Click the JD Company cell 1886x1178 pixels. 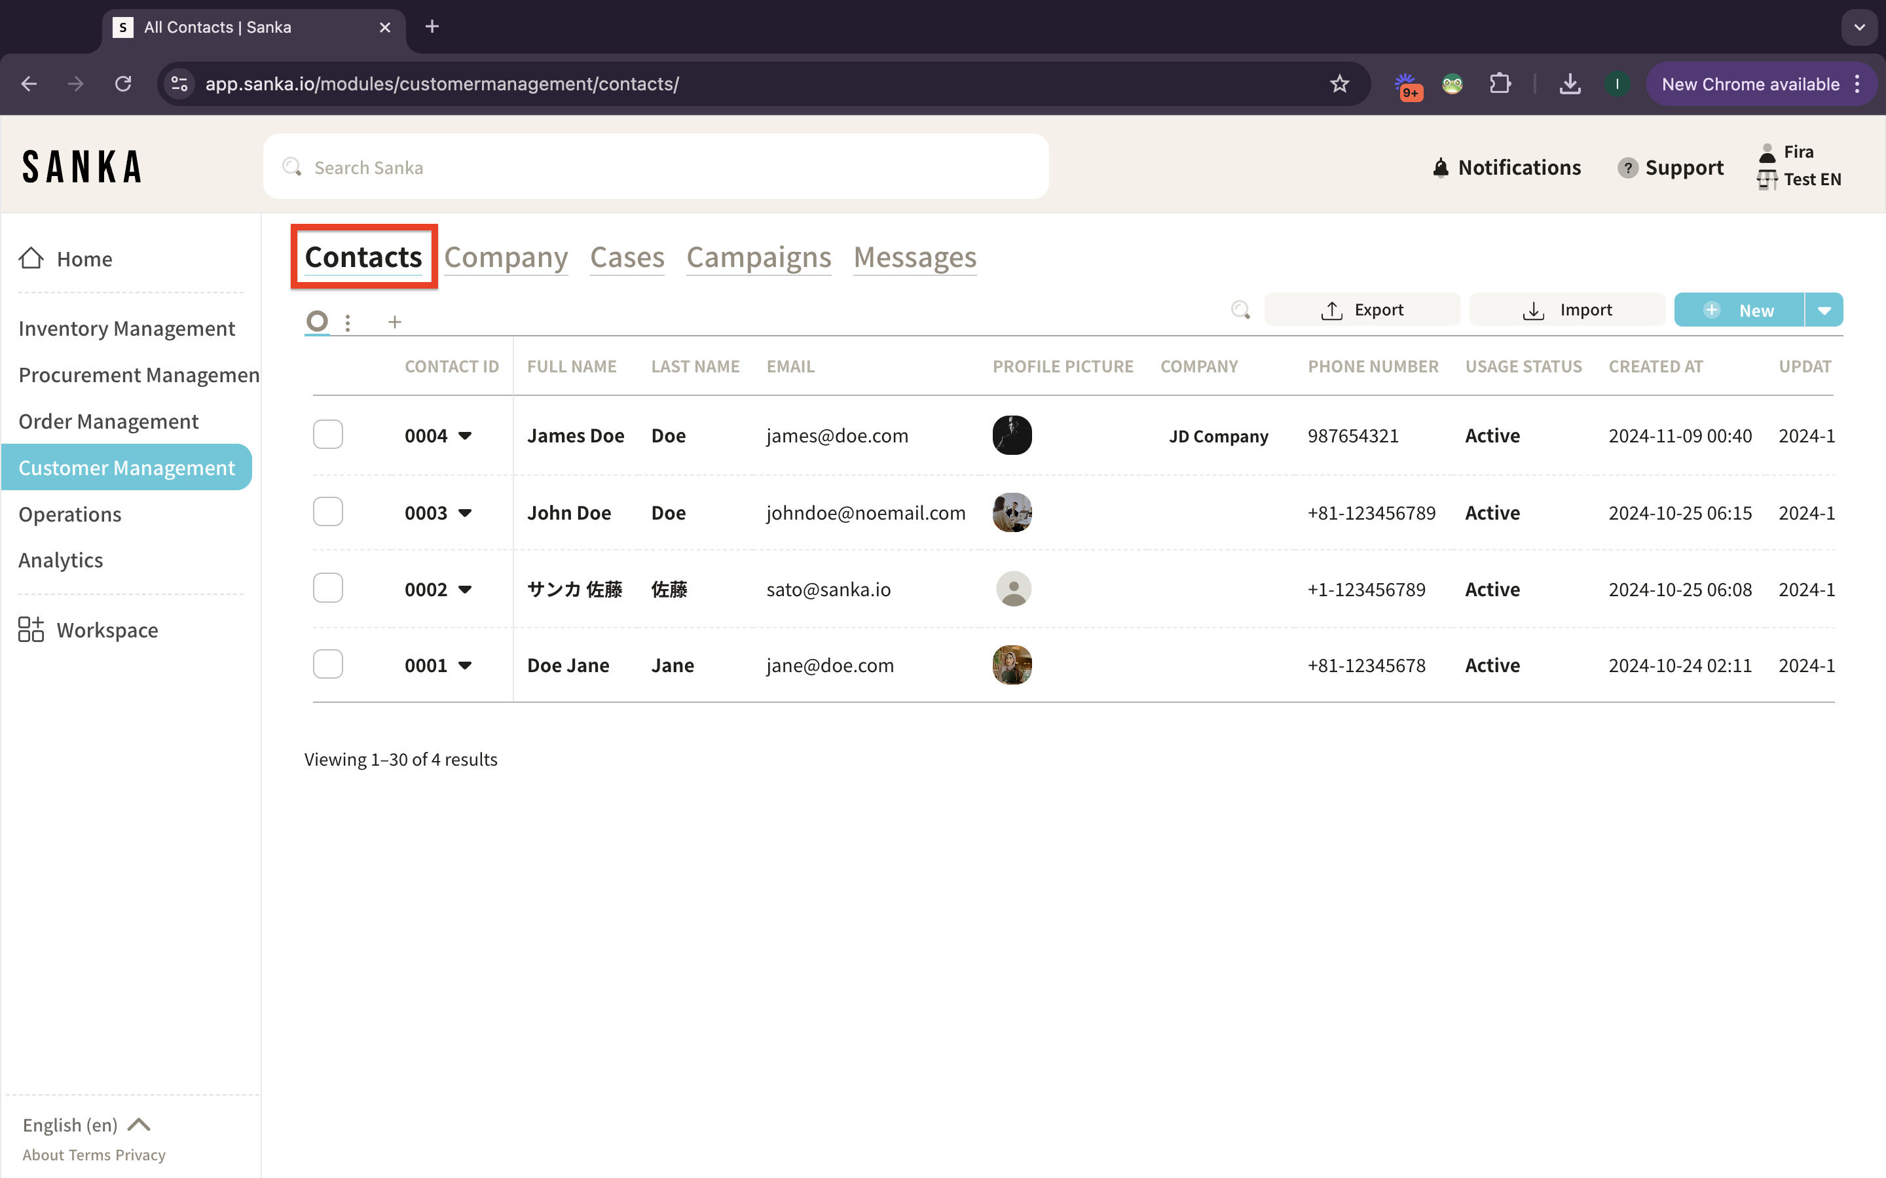[1218, 437]
